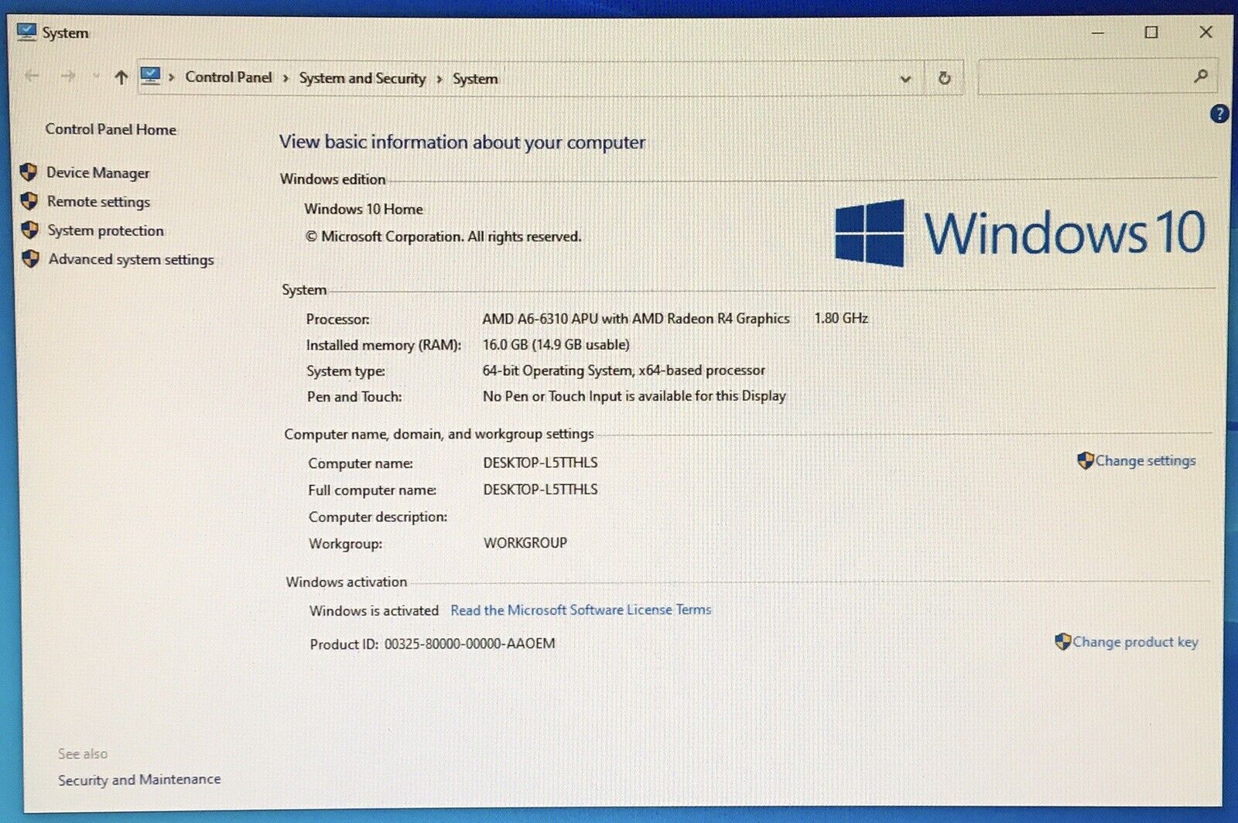This screenshot has height=823, width=1238.
Task: Close the System window
Action: pos(1206,32)
